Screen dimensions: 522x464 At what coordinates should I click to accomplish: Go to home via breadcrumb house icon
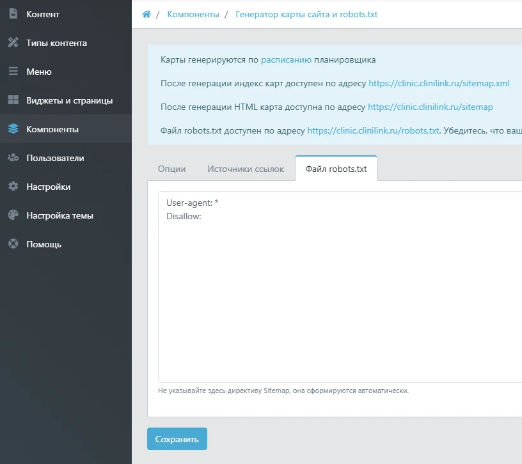coord(146,14)
